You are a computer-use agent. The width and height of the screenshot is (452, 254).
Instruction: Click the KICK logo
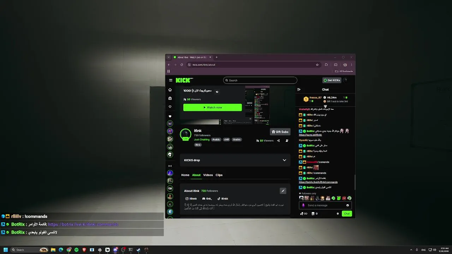(x=184, y=80)
